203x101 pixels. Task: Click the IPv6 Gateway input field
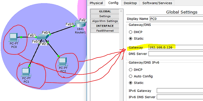point(180,91)
